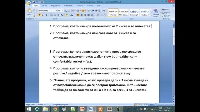Toggle Align Text Left

pos(78,15)
